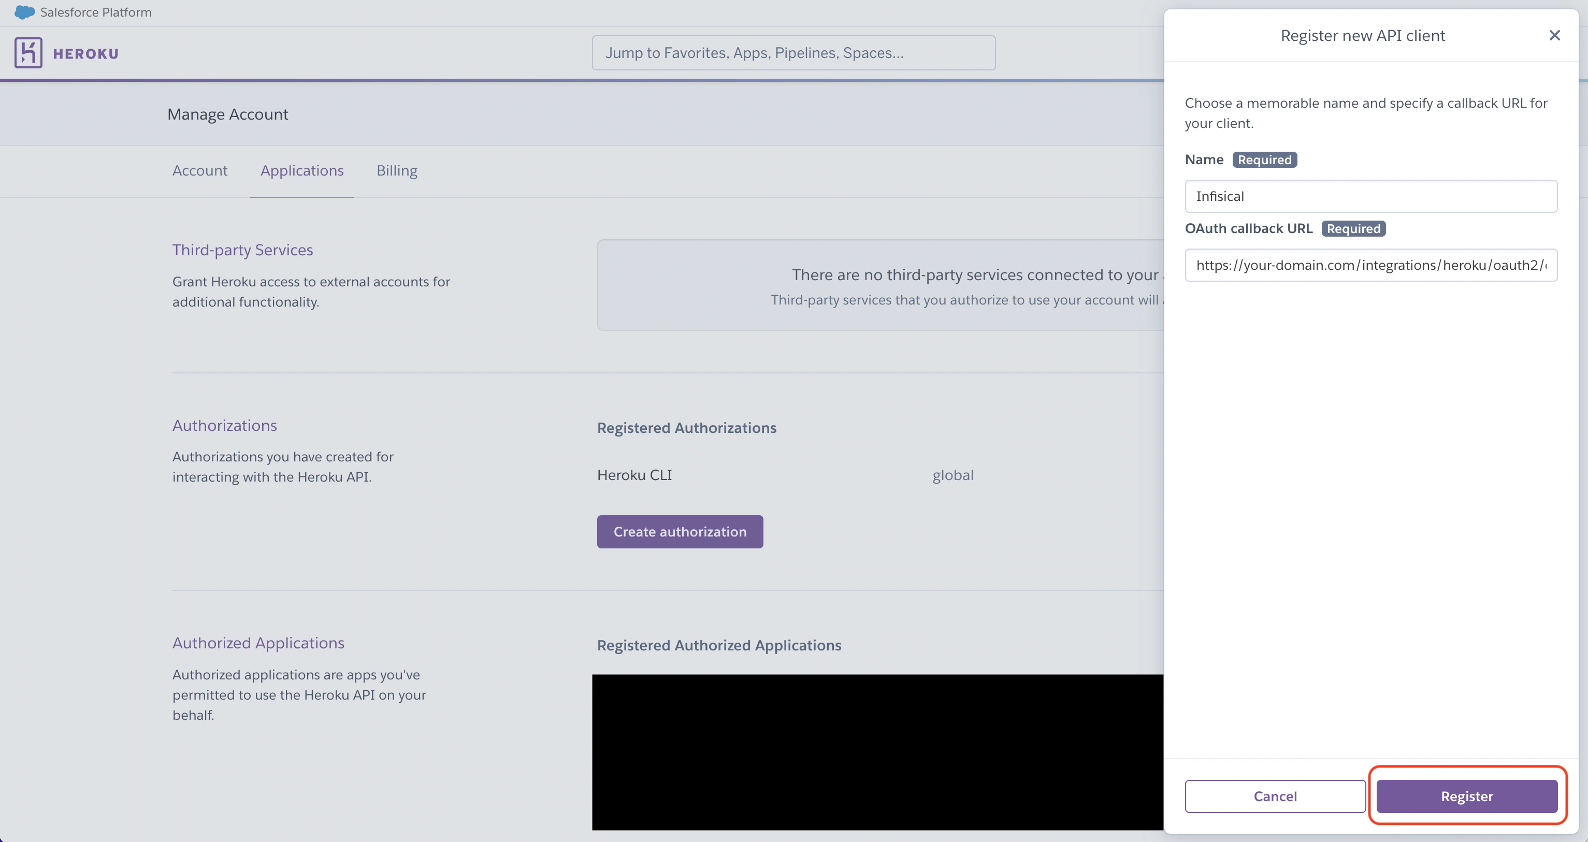
Task: Close the Register new API client panel
Action: point(1555,35)
